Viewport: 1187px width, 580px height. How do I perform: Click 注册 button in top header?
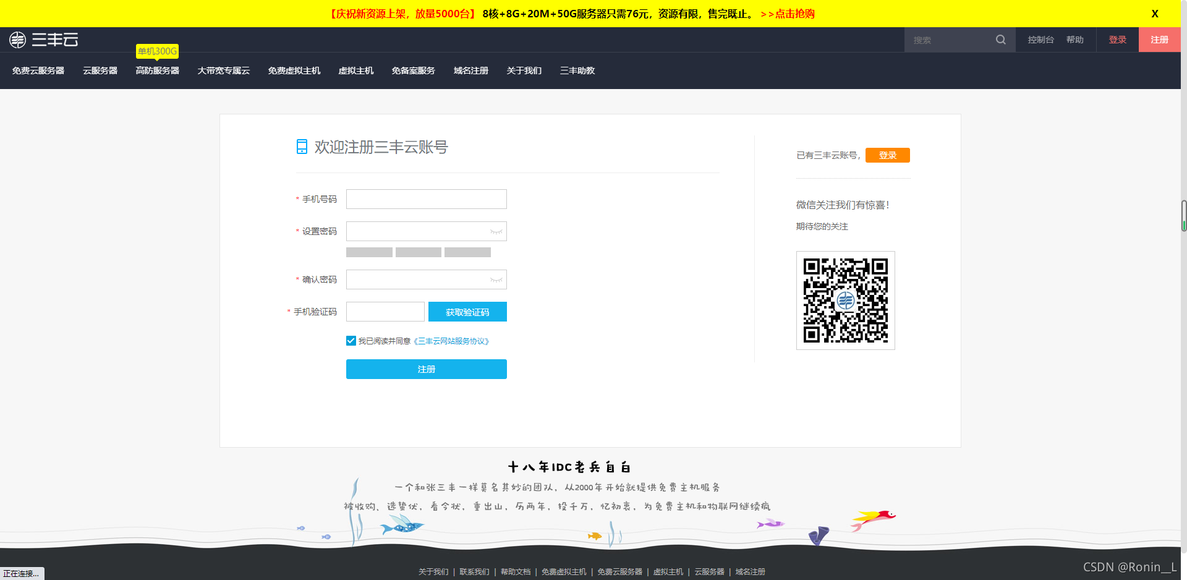coord(1160,40)
